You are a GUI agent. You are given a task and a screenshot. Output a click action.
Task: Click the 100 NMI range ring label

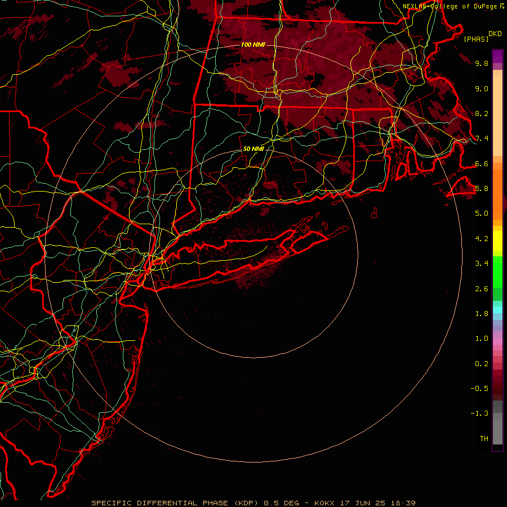coord(253,45)
